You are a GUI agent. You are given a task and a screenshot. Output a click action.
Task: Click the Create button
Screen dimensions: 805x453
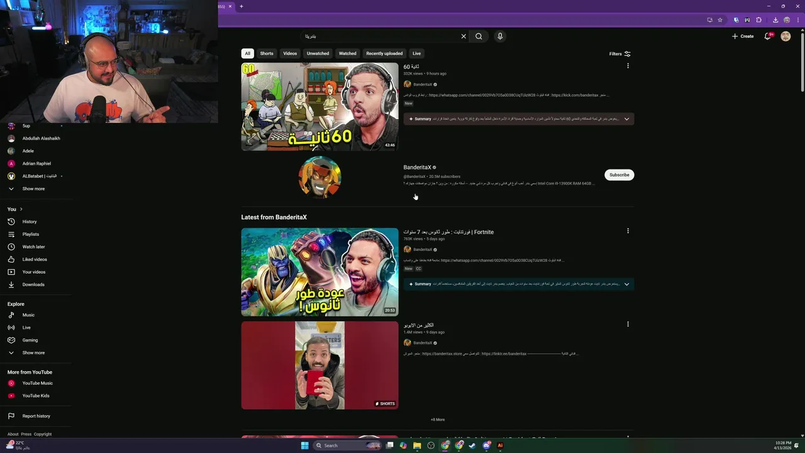click(x=743, y=36)
